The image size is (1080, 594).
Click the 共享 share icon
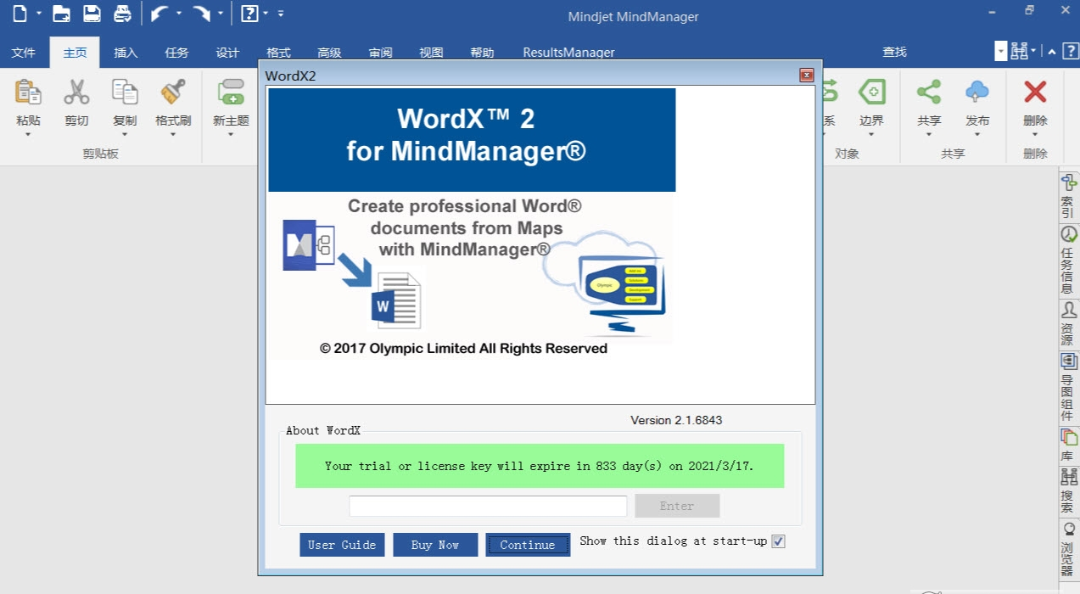click(929, 92)
